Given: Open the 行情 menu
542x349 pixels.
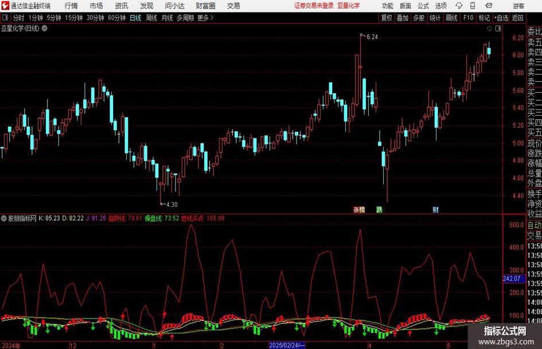Looking at the screenshot, I should pyautogui.click(x=71, y=6).
